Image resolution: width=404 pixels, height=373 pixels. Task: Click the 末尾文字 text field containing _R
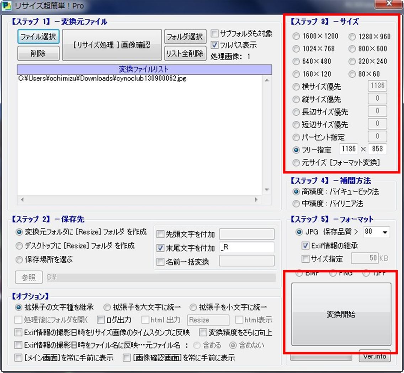click(246, 248)
